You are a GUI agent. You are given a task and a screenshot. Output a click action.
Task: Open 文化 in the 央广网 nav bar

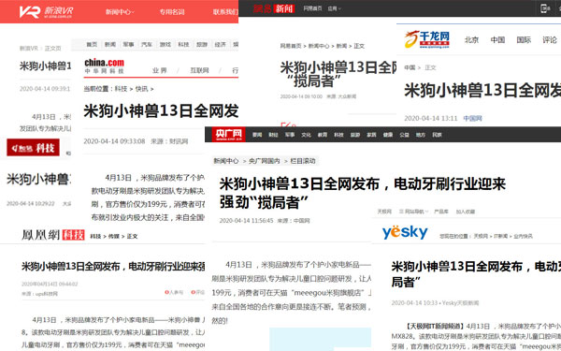[x=306, y=135]
